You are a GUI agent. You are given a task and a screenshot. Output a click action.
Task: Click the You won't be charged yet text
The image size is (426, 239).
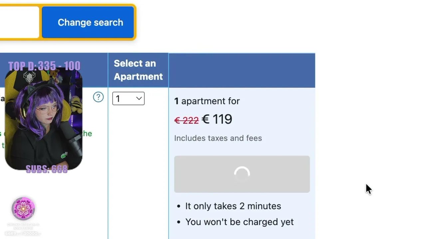pyautogui.click(x=239, y=222)
